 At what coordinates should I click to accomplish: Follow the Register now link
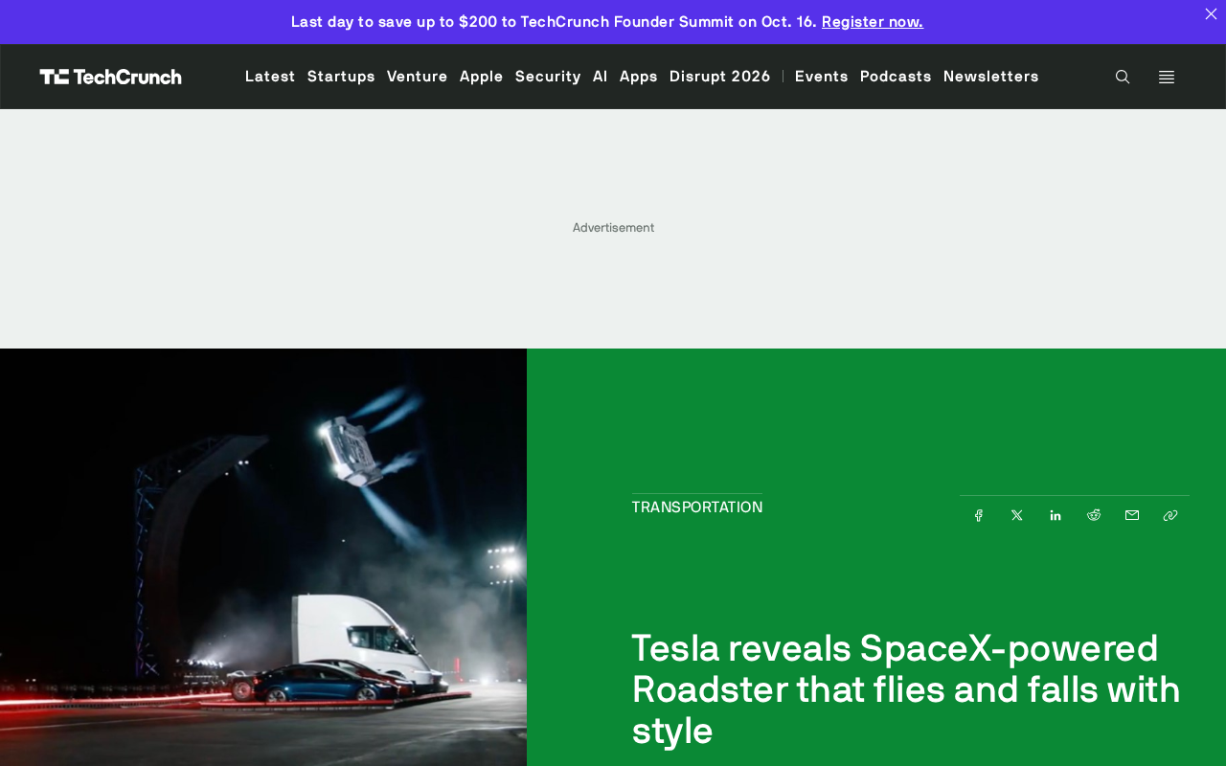[873, 21]
